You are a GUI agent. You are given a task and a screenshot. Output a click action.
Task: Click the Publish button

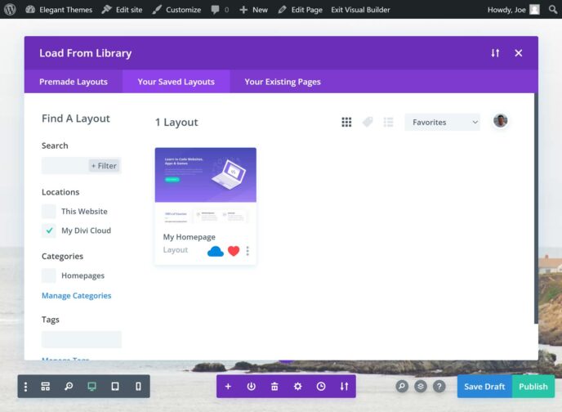click(x=533, y=387)
